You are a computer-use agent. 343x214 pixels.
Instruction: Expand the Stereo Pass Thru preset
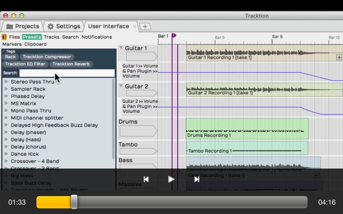coord(6,82)
